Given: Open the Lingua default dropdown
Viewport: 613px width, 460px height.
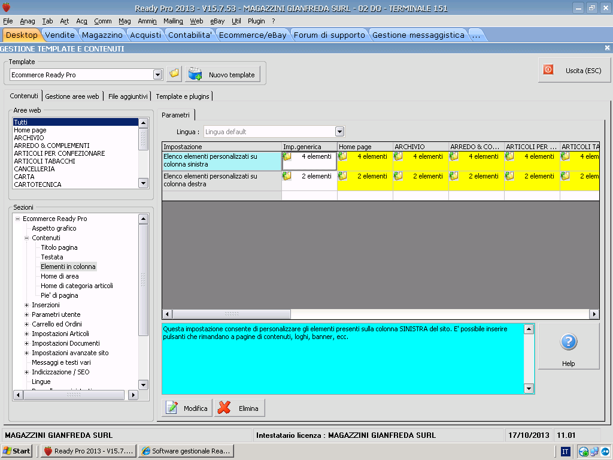Looking at the screenshot, I should (339, 132).
